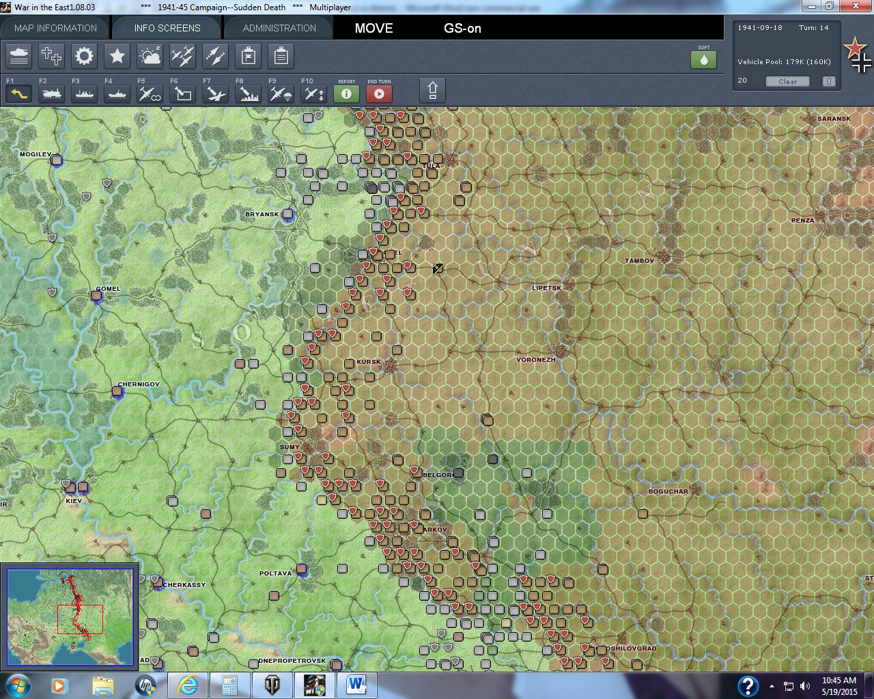Click the Bryansk city on the map
The height and width of the screenshot is (699, 874).
click(x=288, y=214)
